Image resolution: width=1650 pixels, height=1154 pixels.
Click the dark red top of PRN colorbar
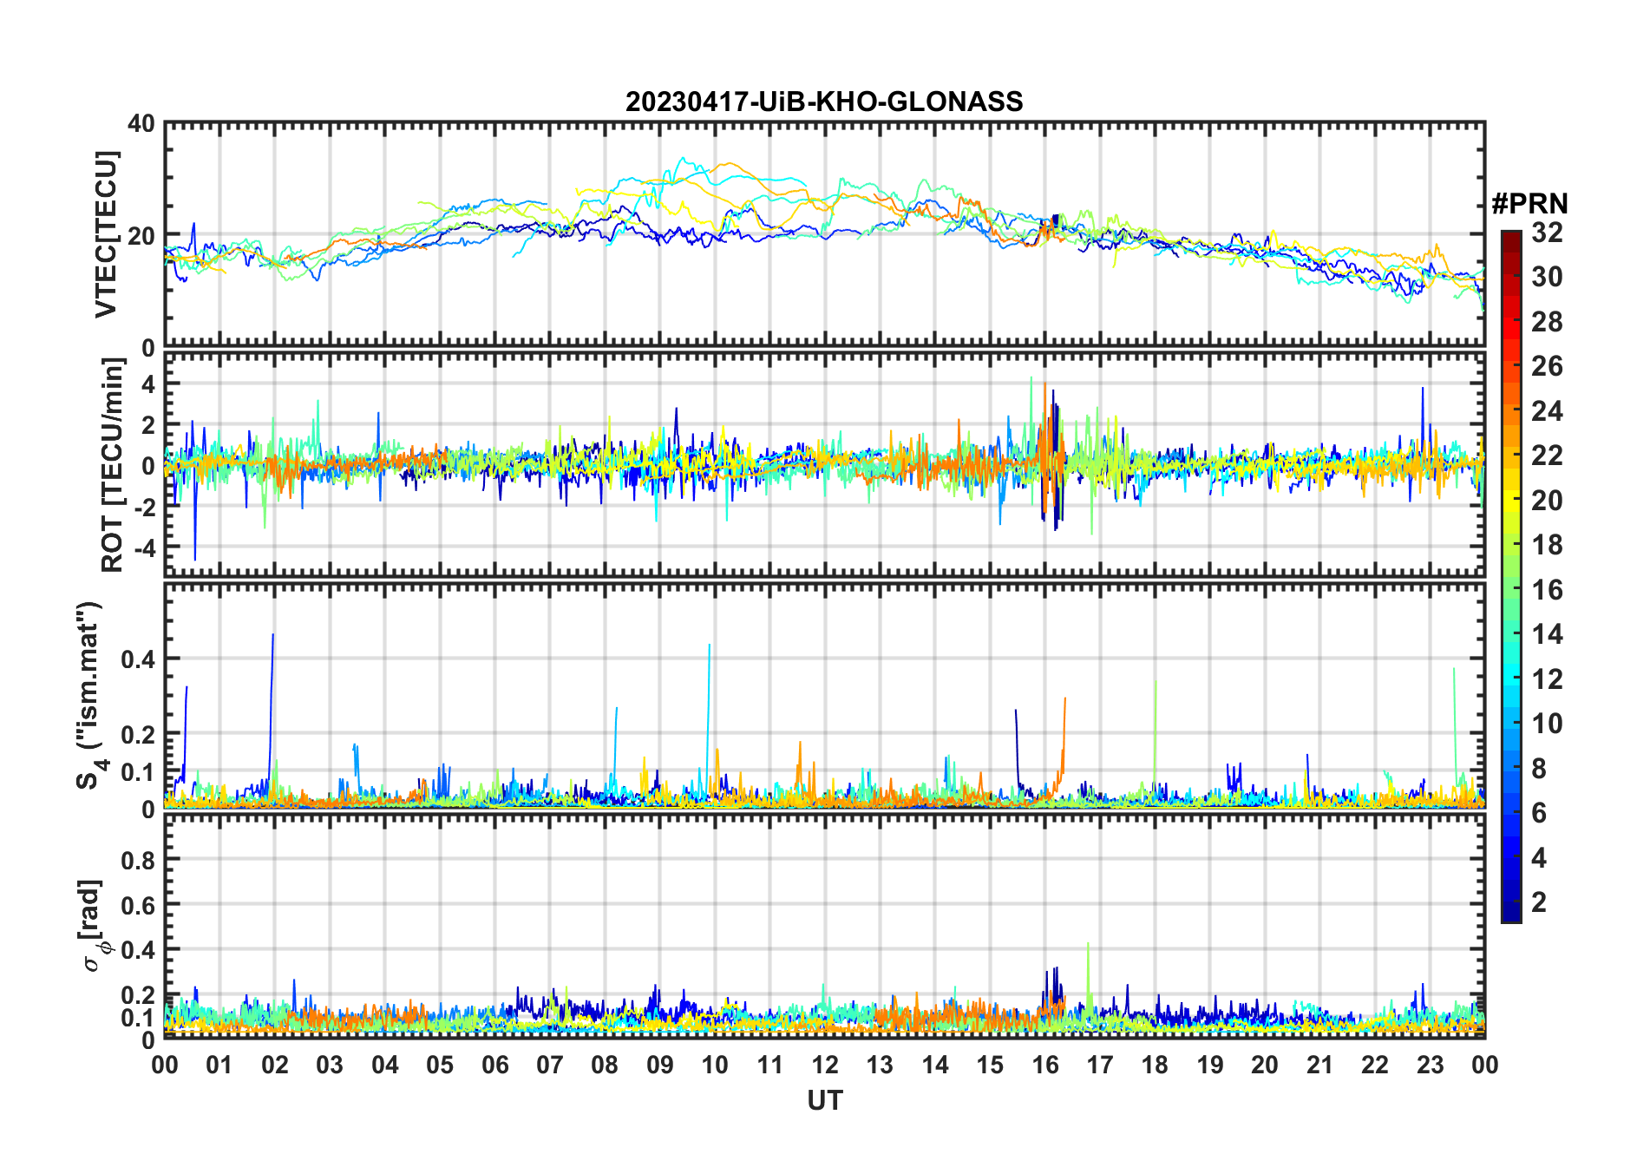(x=1510, y=241)
